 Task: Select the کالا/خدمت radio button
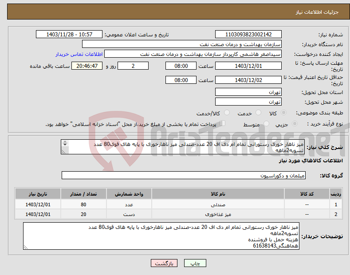point(227,113)
